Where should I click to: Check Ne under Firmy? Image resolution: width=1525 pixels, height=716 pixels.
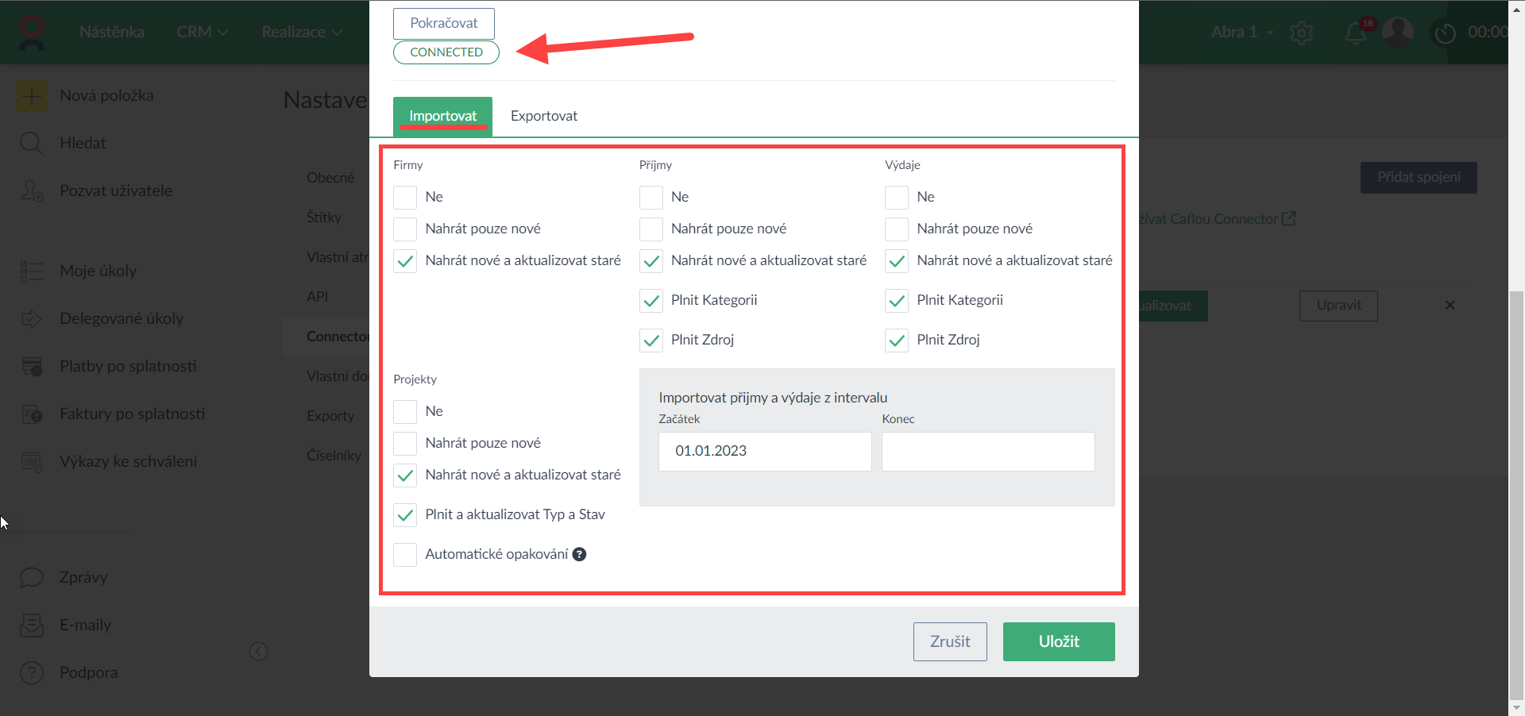point(405,197)
